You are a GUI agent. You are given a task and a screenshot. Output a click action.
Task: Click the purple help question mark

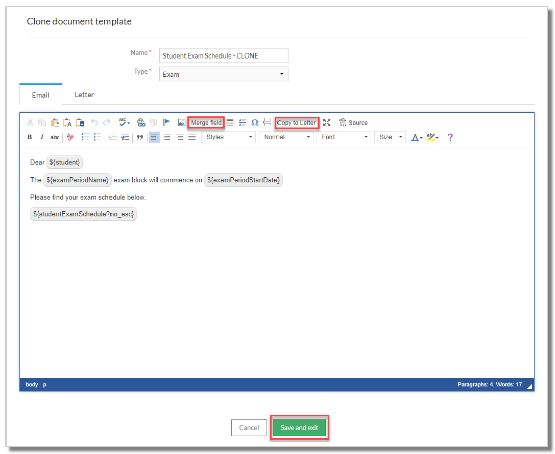(450, 137)
